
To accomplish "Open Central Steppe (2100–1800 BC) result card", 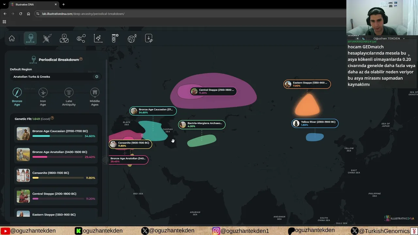I will click(56, 196).
